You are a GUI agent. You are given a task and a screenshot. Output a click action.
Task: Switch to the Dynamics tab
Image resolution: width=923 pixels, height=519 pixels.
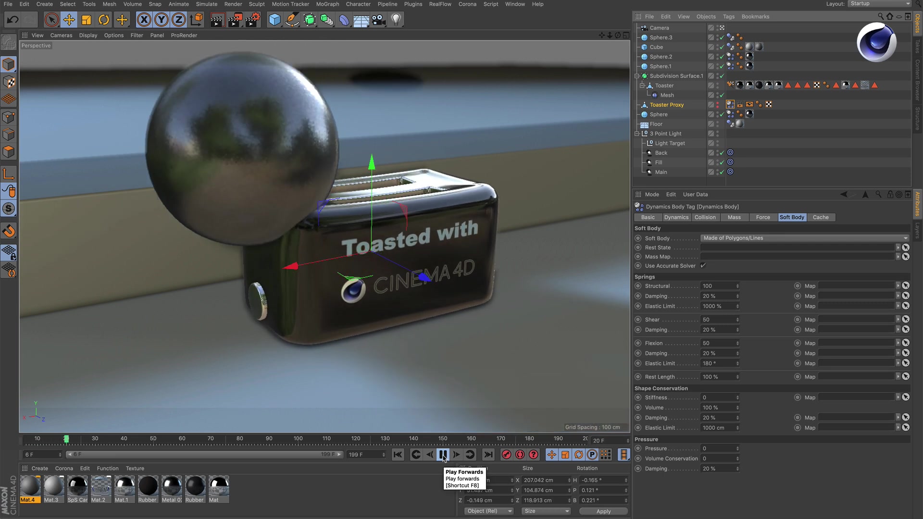676,217
